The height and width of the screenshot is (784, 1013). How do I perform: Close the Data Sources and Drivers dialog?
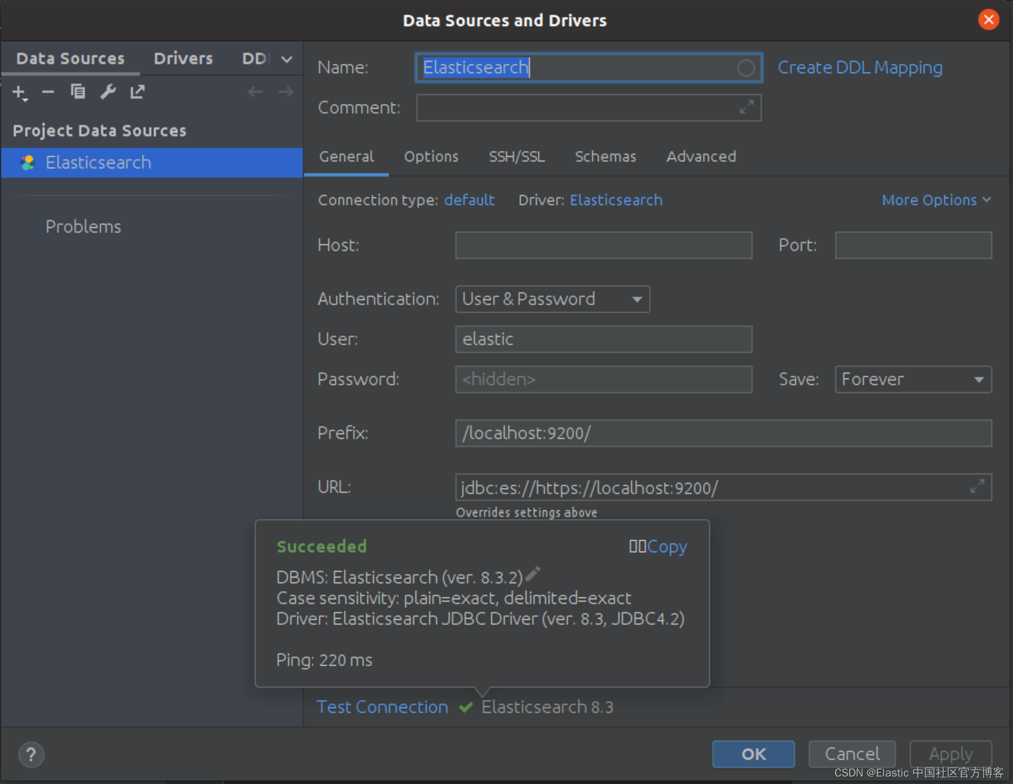(x=988, y=20)
